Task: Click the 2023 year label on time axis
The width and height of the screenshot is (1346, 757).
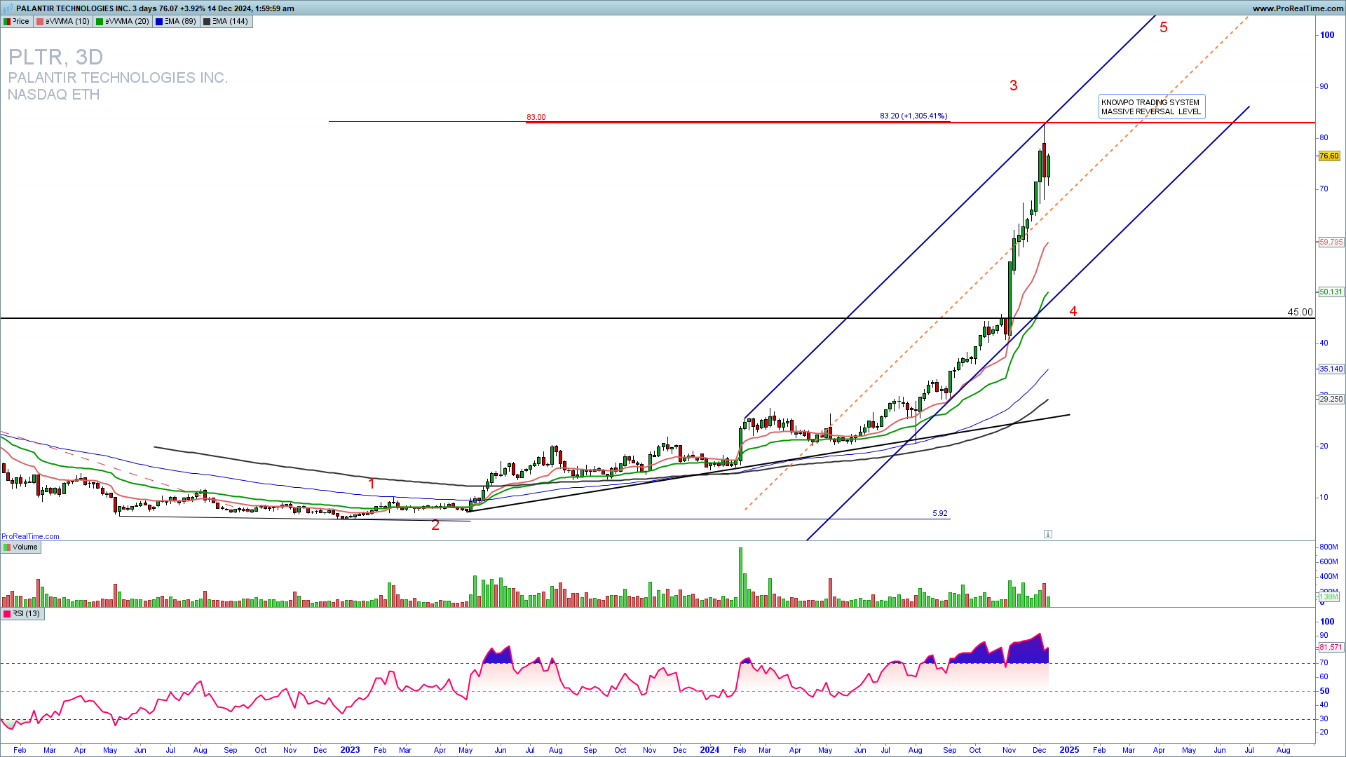Action: point(350,750)
